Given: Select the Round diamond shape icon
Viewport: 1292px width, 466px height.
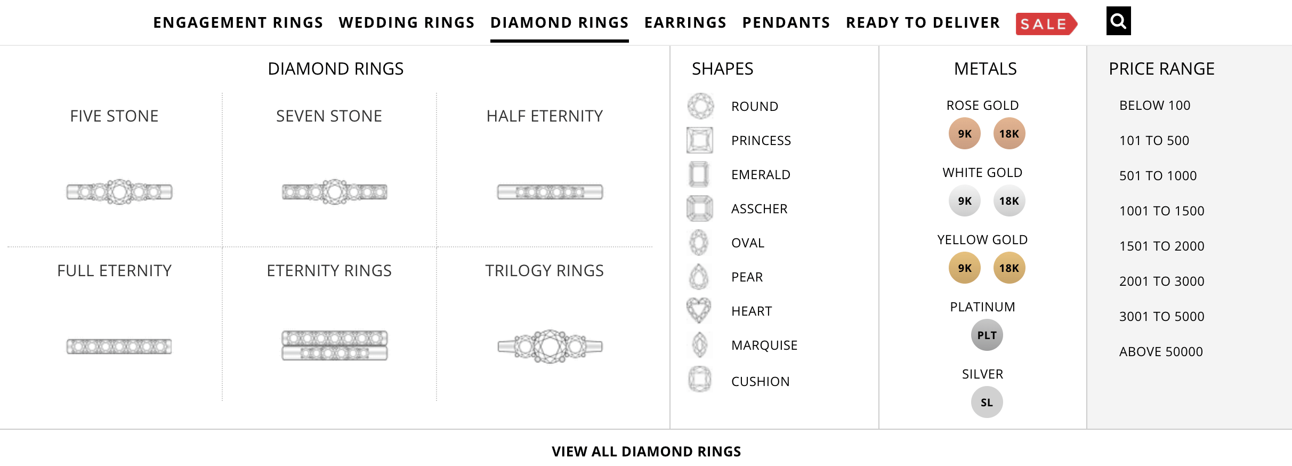Looking at the screenshot, I should 701,106.
